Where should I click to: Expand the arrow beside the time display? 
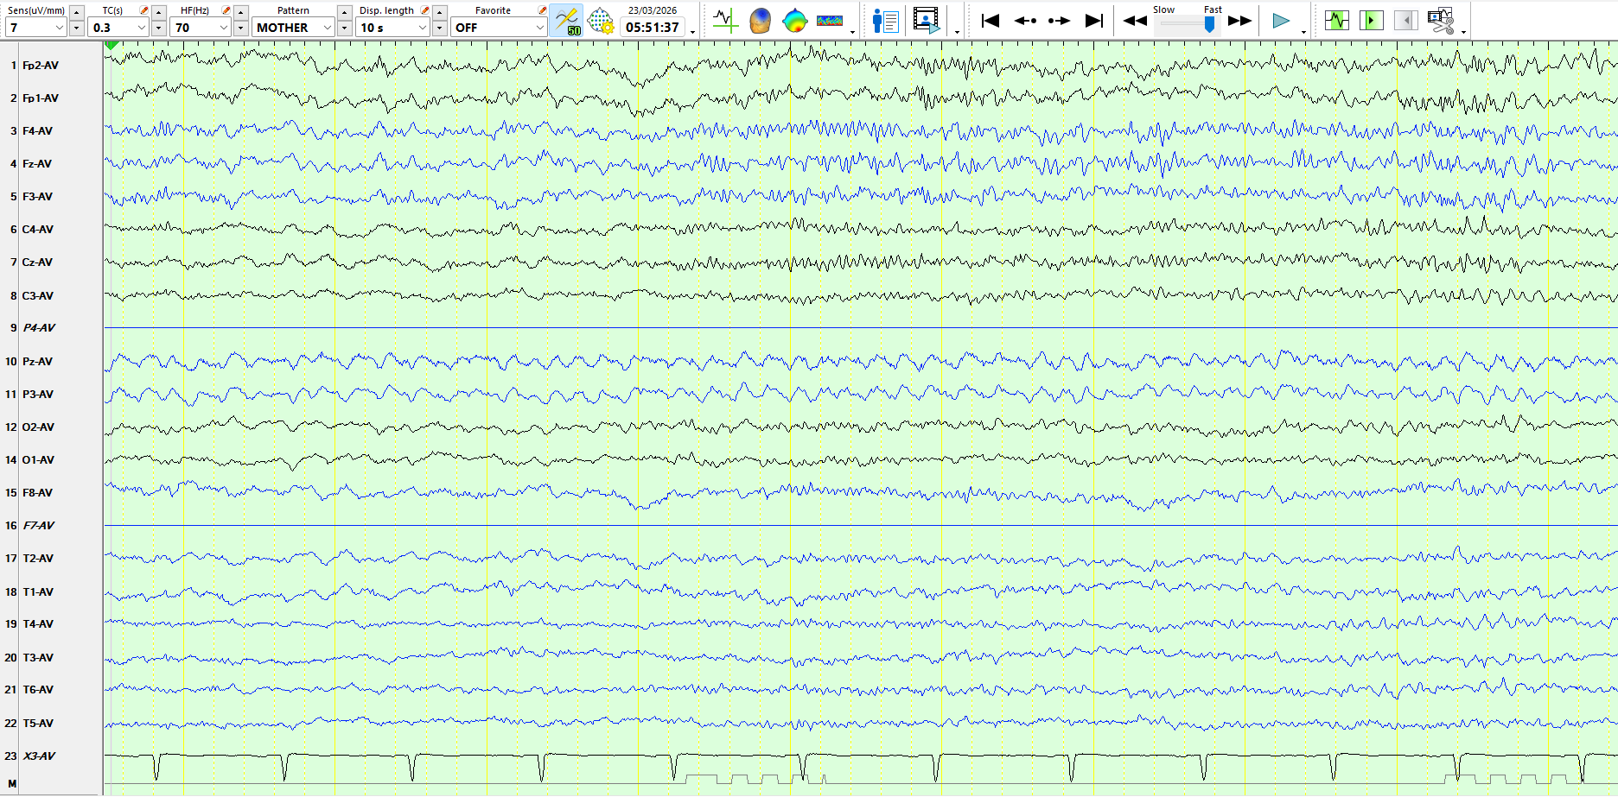pyautogui.click(x=692, y=32)
